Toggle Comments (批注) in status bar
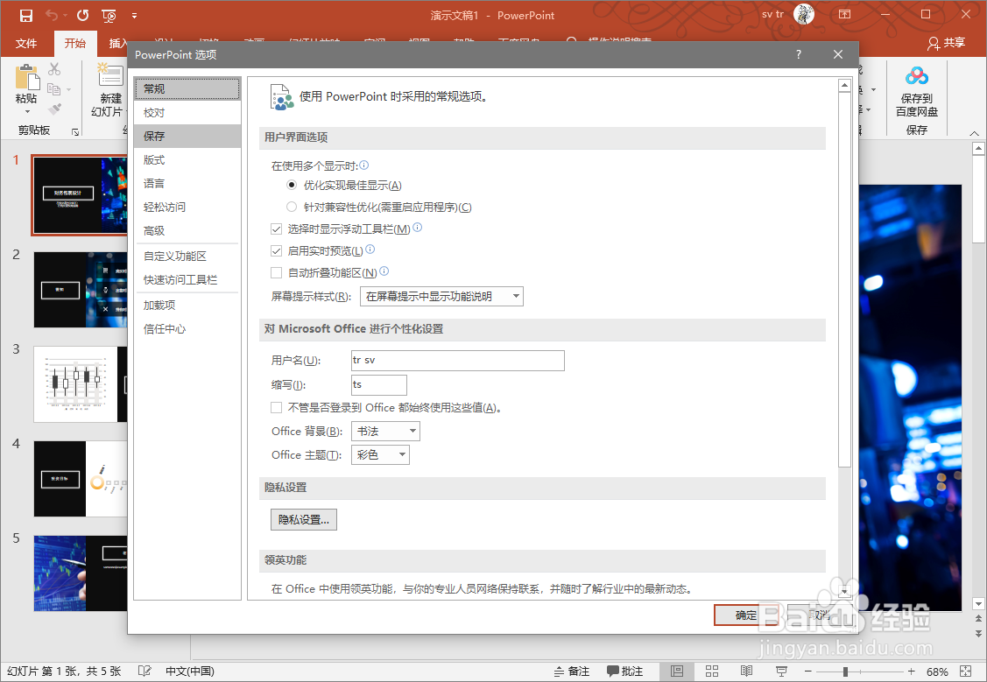This screenshot has height=682, width=987. pyautogui.click(x=624, y=671)
